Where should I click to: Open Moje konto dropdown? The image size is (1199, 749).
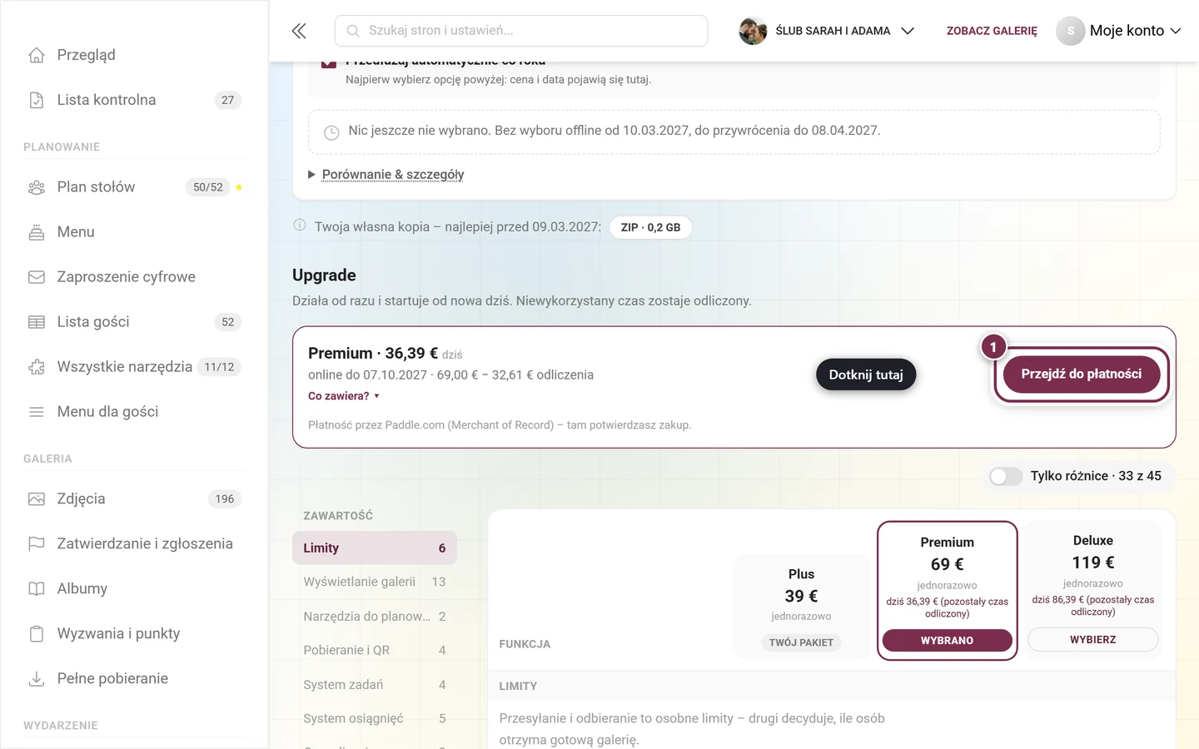(x=1118, y=31)
